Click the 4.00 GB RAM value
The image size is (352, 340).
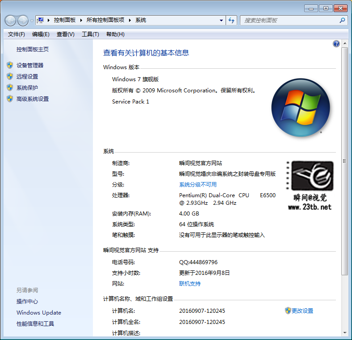(x=189, y=214)
